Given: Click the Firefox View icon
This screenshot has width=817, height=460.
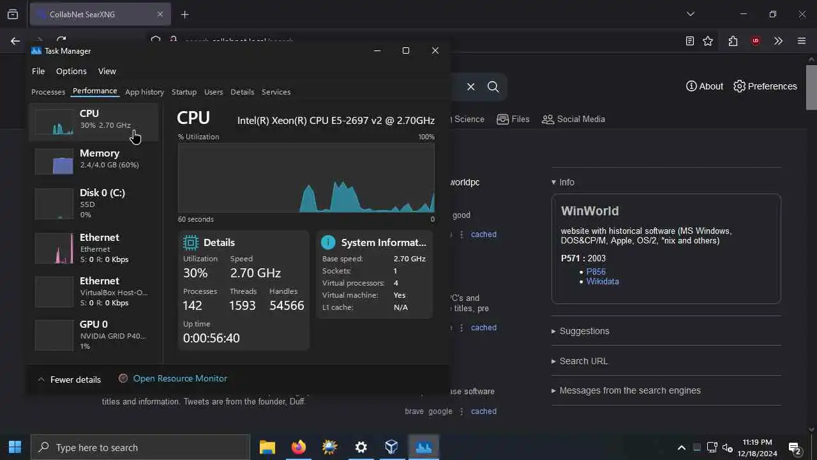Looking at the screenshot, I should coord(13,14).
